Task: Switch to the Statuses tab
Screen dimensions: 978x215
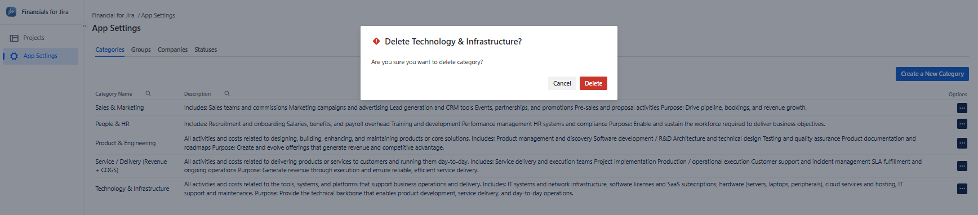Action: 206,50
